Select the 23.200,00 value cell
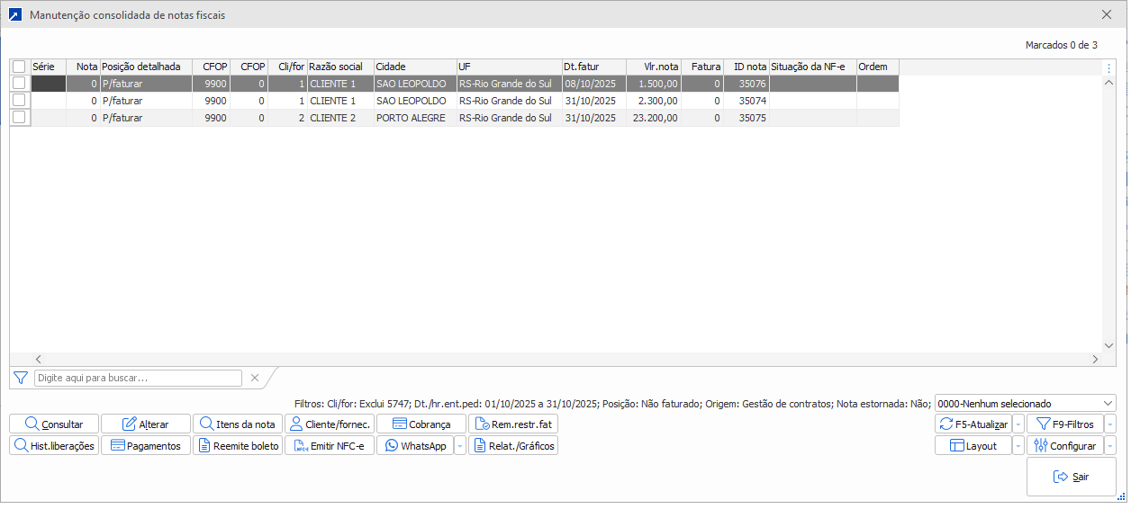1140x509 pixels. click(654, 118)
